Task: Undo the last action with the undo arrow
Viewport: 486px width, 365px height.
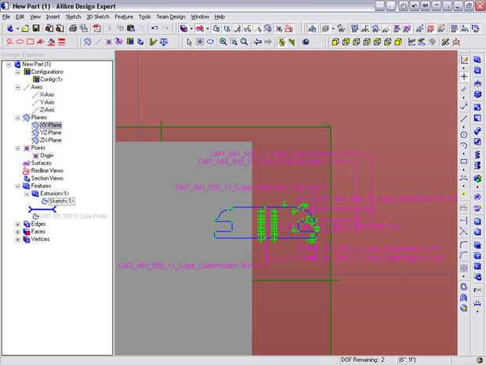Action: coord(154,28)
